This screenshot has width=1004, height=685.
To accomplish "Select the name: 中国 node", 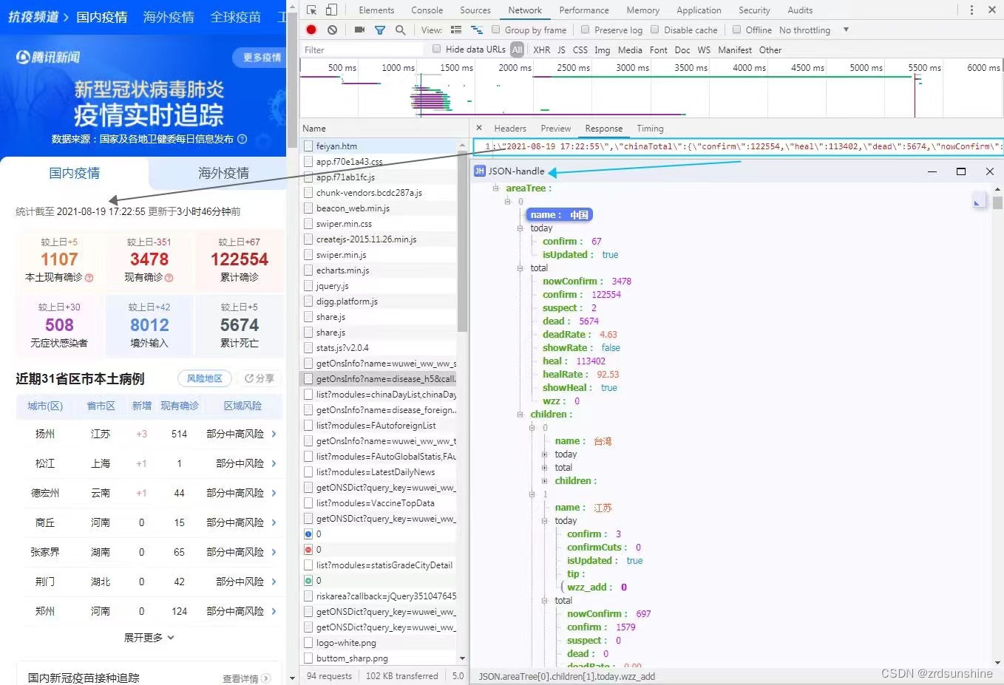I will 559,215.
